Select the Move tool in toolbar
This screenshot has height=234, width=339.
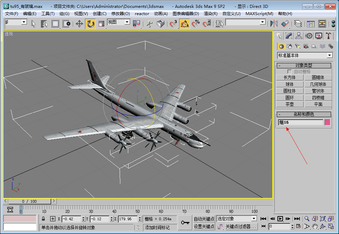tap(79, 24)
